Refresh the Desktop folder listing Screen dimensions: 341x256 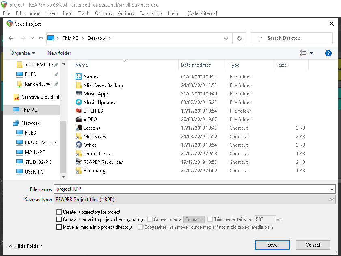pos(239,38)
